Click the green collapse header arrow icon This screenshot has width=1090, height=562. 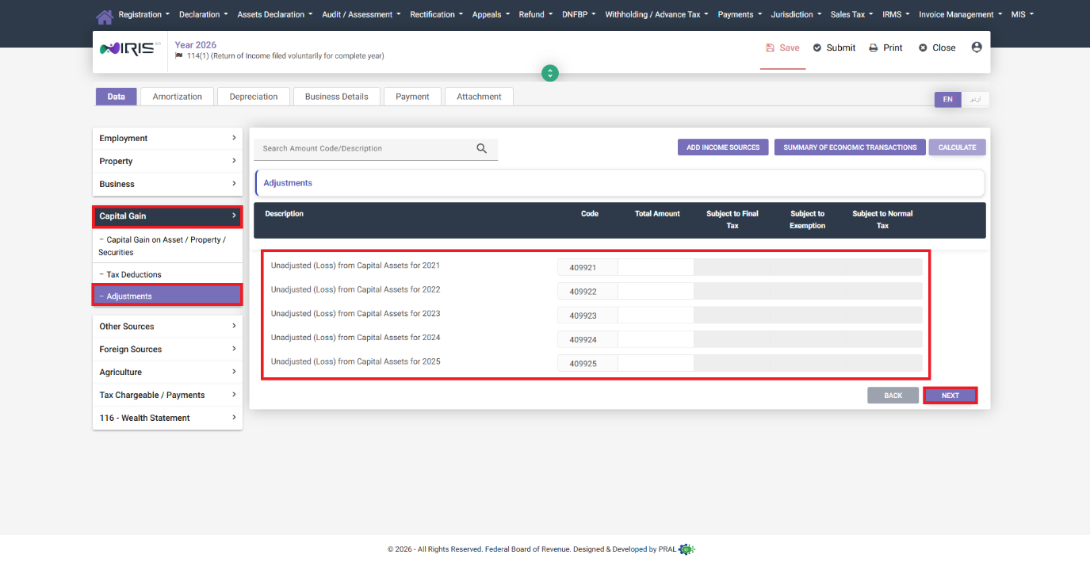pos(550,73)
